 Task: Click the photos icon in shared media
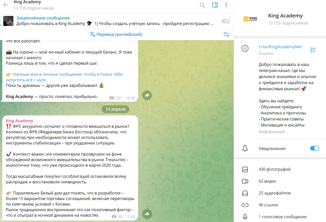245,169
